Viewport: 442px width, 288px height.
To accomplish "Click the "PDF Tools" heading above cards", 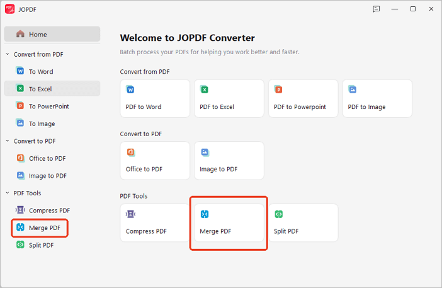I will click(x=133, y=196).
